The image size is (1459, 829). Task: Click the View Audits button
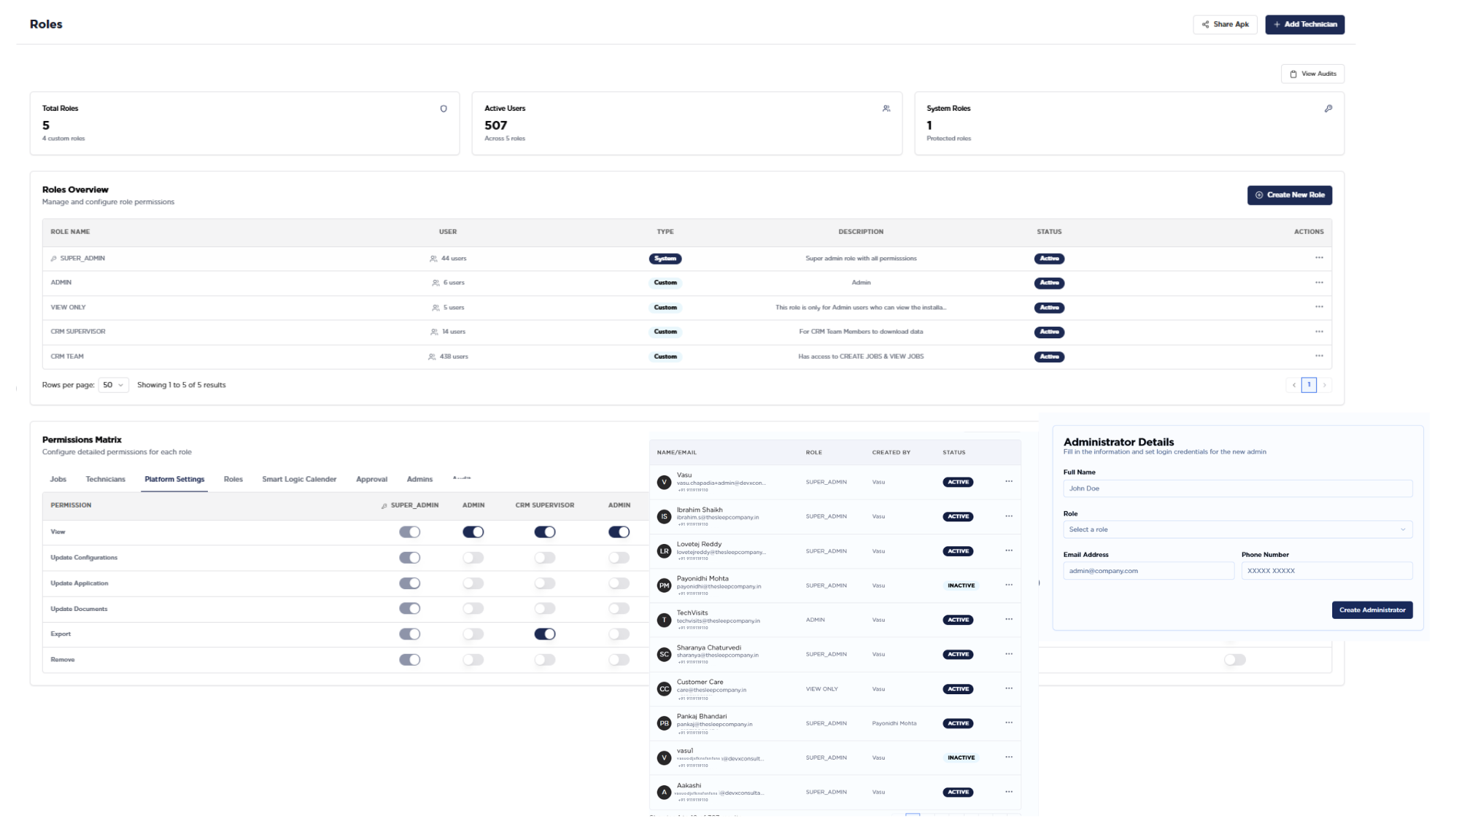click(x=1312, y=74)
